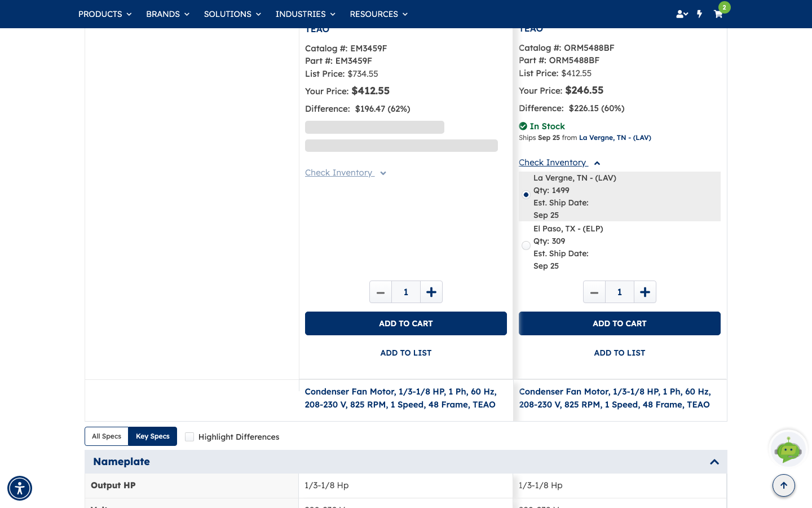
Task: Open left Condenser Fan Motor product title link
Action: pyautogui.click(x=401, y=398)
